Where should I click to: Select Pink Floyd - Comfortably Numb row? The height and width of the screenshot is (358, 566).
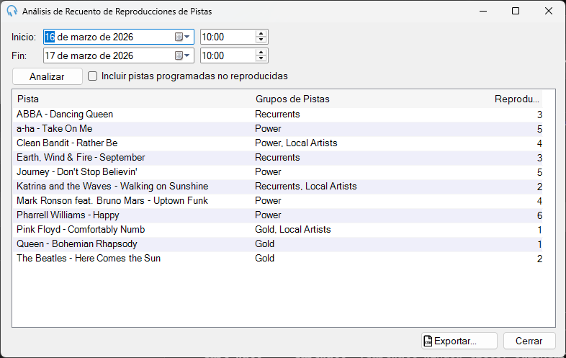click(x=277, y=230)
